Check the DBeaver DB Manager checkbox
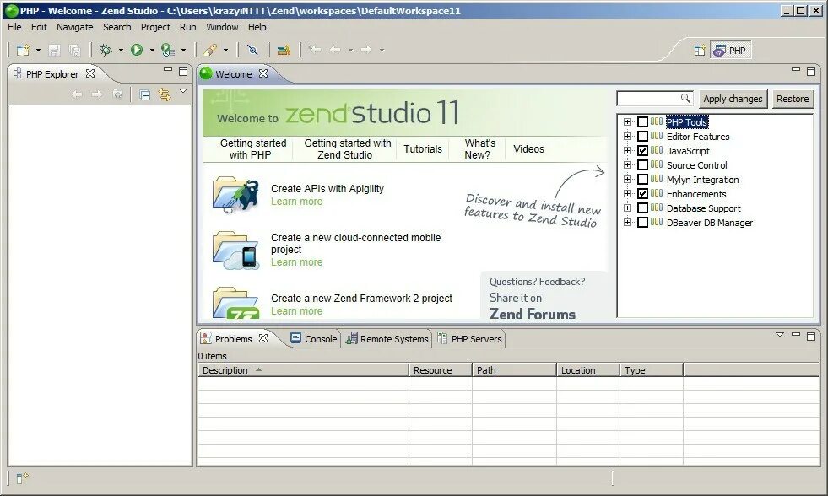 click(642, 222)
